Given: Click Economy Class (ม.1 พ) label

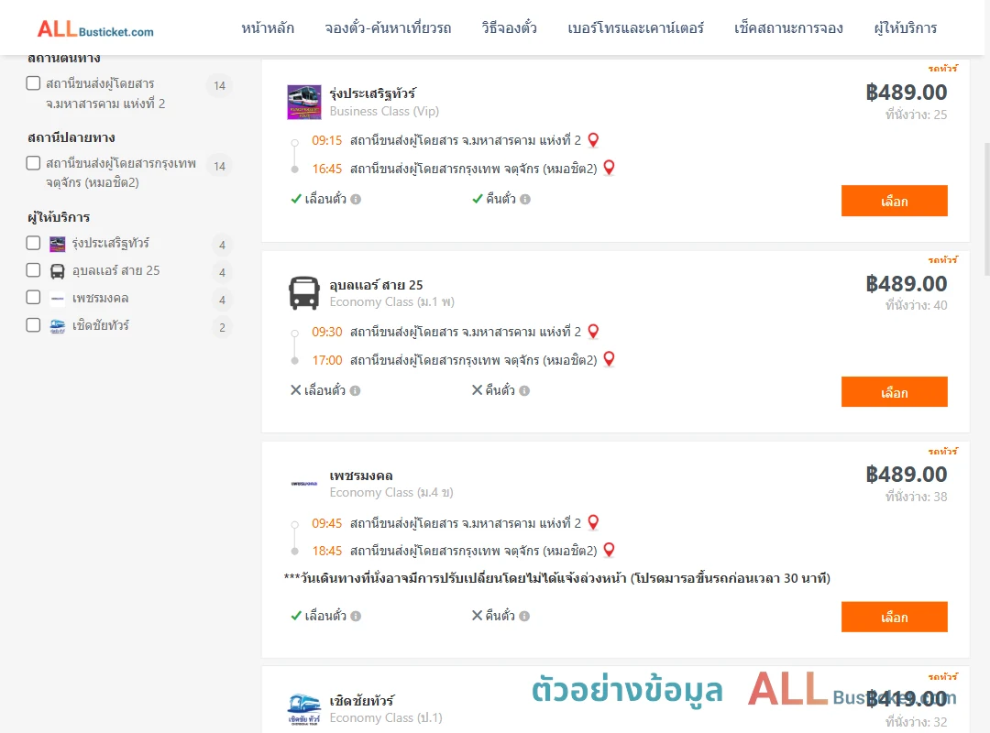Looking at the screenshot, I should point(391,301).
